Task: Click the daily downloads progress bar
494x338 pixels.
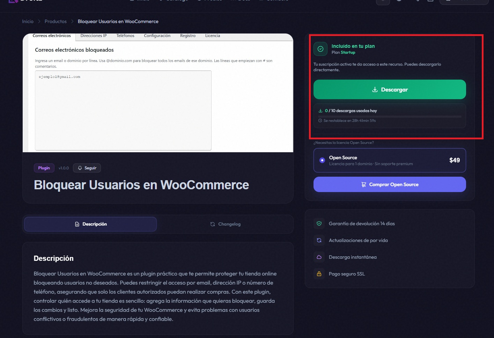Action: click(x=390, y=116)
